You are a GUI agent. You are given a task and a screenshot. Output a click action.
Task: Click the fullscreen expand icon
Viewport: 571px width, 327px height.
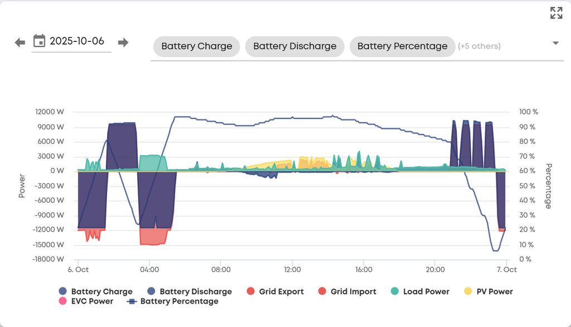pyautogui.click(x=556, y=13)
